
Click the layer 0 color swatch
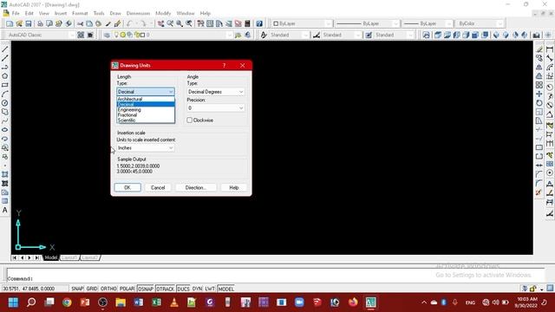click(x=142, y=35)
